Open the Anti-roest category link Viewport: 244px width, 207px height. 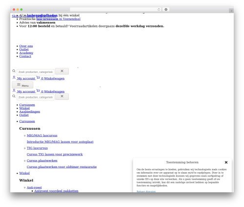pyautogui.click(x=34, y=187)
